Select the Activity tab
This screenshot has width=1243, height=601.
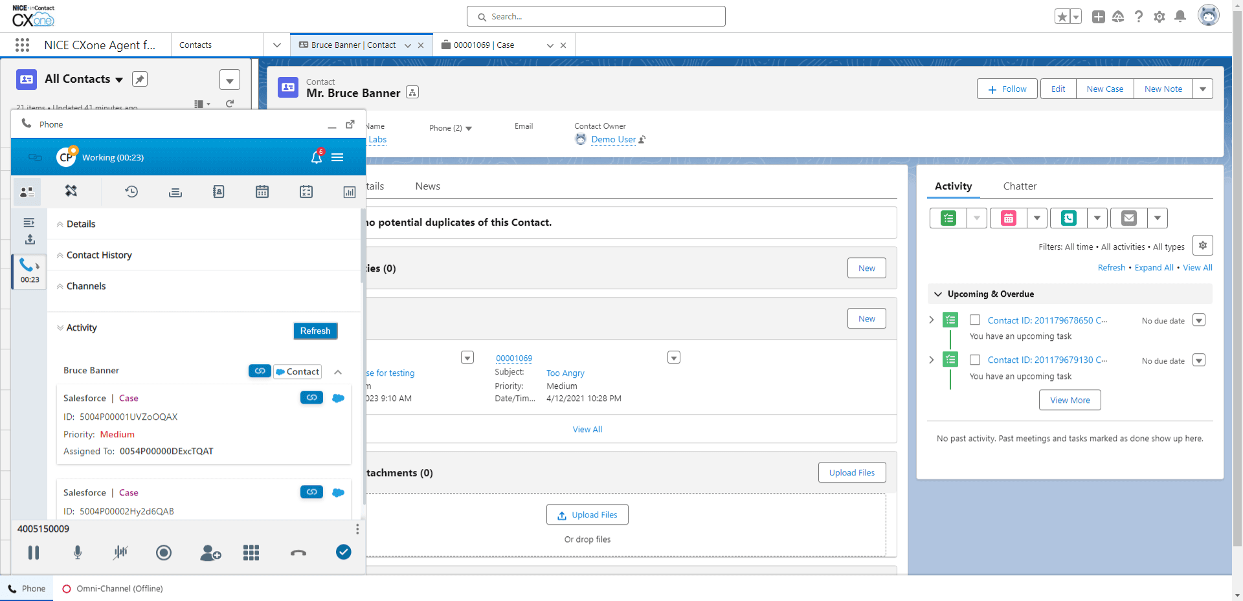tap(953, 186)
